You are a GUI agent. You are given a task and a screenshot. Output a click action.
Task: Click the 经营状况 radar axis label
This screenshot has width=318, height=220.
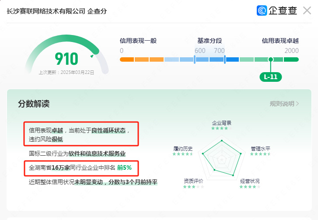point(250,181)
